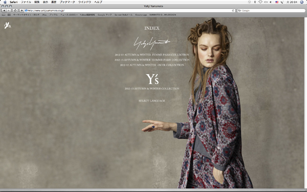Click the URL address field
Viewport: 307px width, 192px height.
(x=129, y=11)
